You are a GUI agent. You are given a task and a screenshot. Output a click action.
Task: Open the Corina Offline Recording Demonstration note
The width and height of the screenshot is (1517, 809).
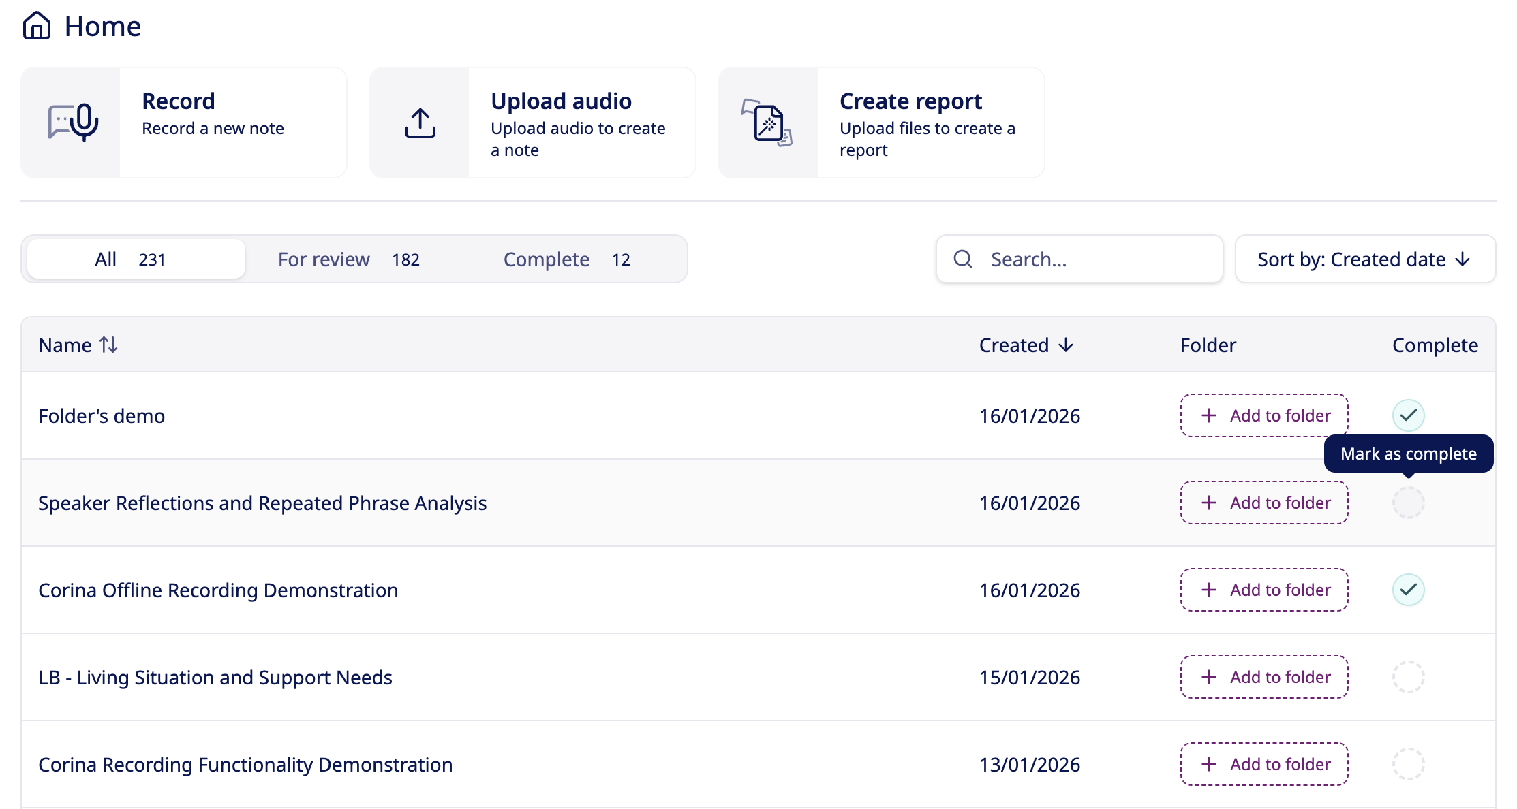tap(218, 590)
